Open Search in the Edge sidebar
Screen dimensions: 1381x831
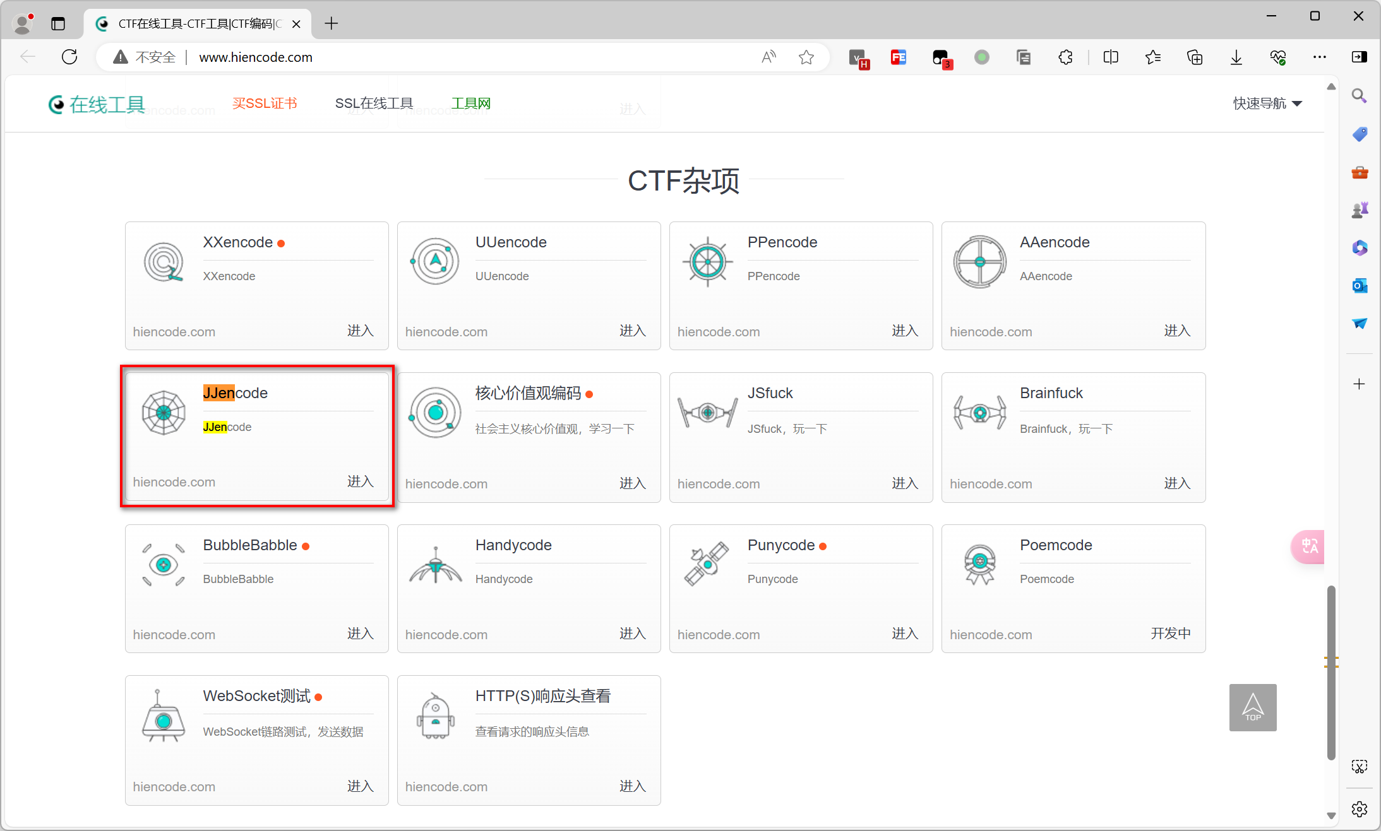pyautogui.click(x=1360, y=95)
